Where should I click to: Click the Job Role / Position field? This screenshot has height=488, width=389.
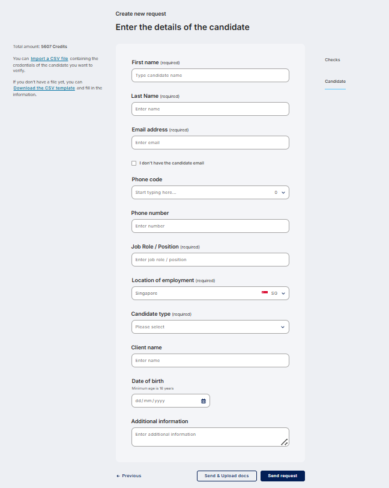(x=210, y=260)
